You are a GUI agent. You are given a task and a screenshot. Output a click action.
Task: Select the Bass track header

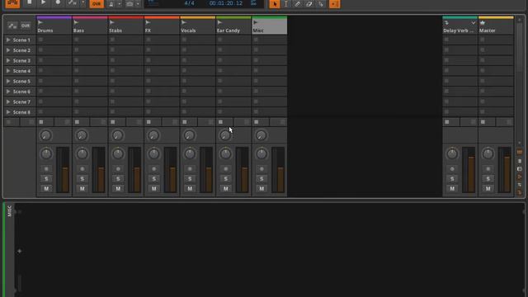point(90,26)
